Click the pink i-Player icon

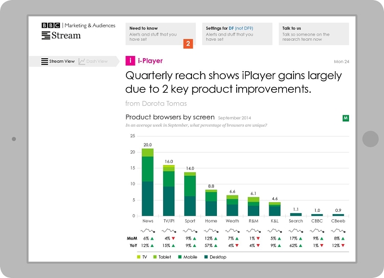[x=130, y=60]
